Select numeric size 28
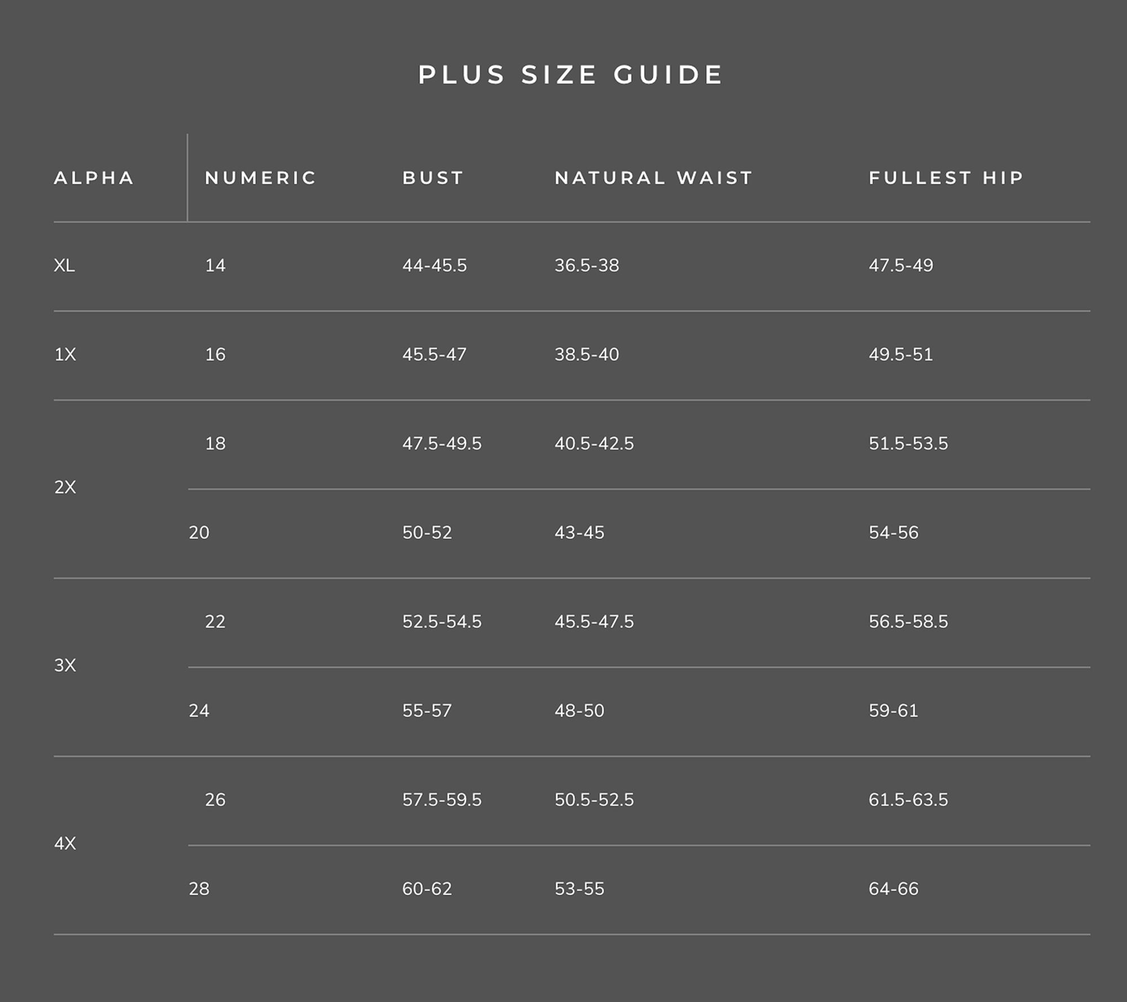This screenshot has height=1002, width=1127. (x=199, y=889)
